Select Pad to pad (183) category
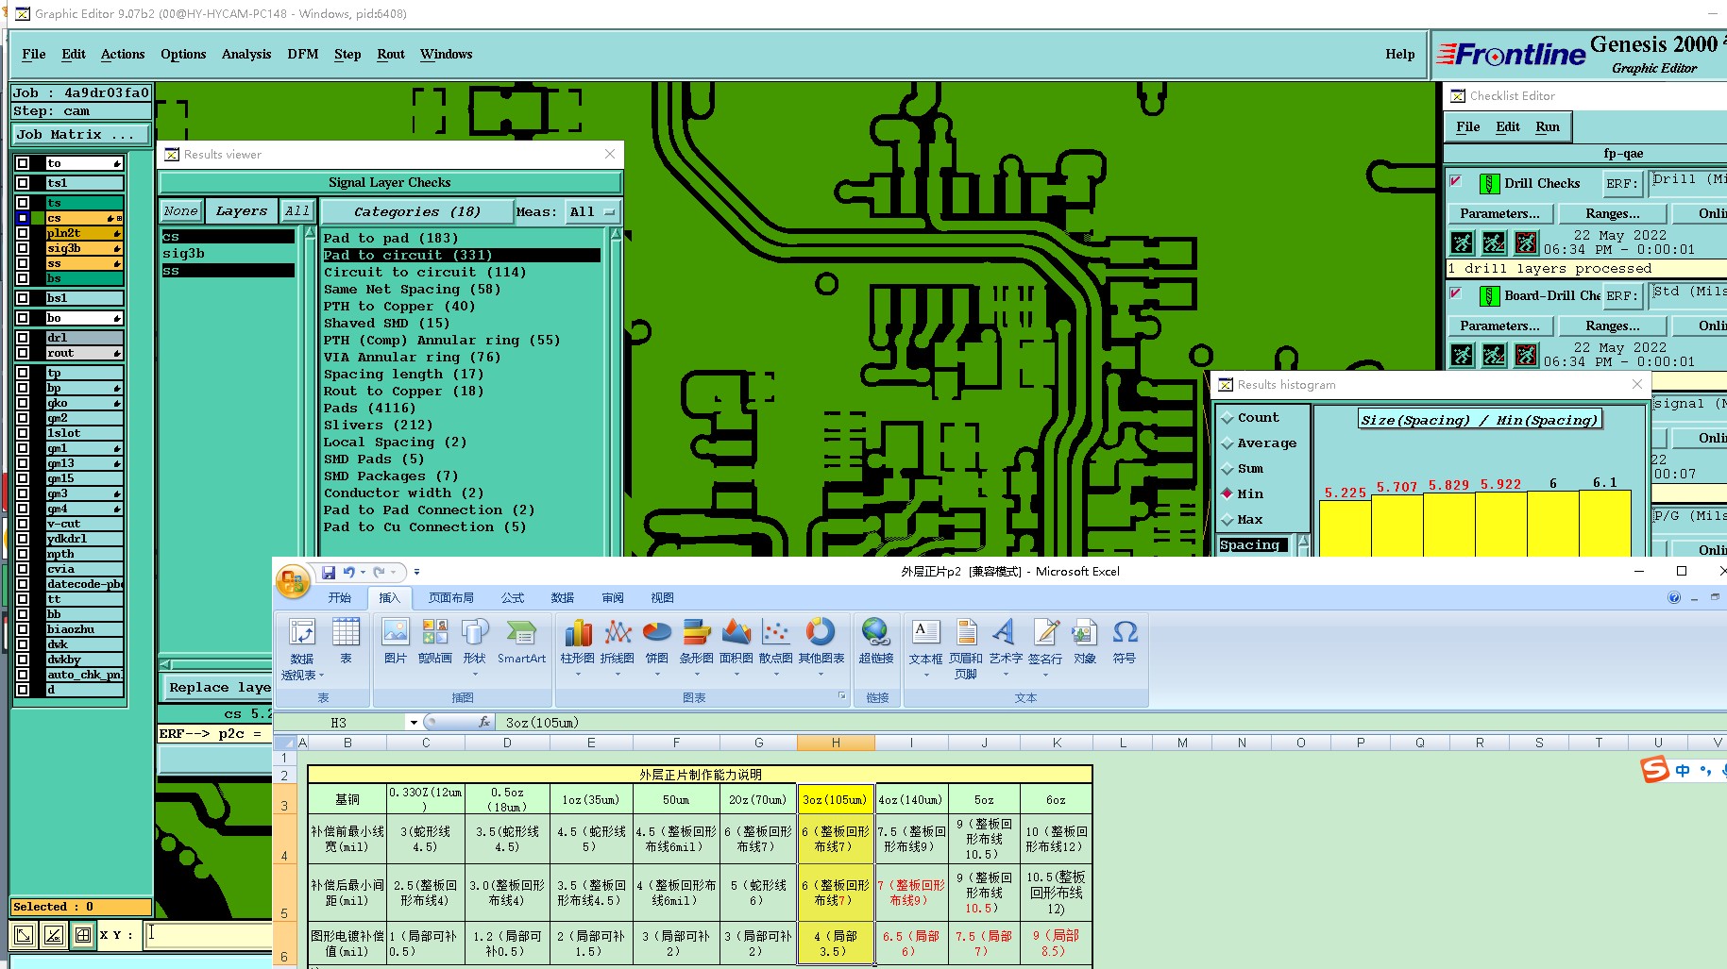This screenshot has height=969, width=1727. pyautogui.click(x=391, y=239)
